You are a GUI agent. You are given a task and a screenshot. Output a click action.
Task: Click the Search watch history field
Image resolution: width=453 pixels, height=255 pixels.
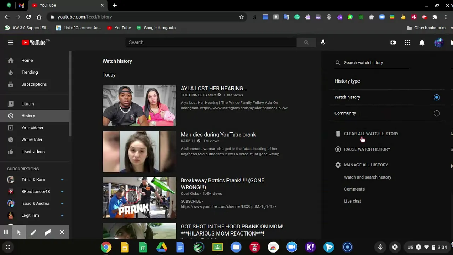pyautogui.click(x=372, y=63)
